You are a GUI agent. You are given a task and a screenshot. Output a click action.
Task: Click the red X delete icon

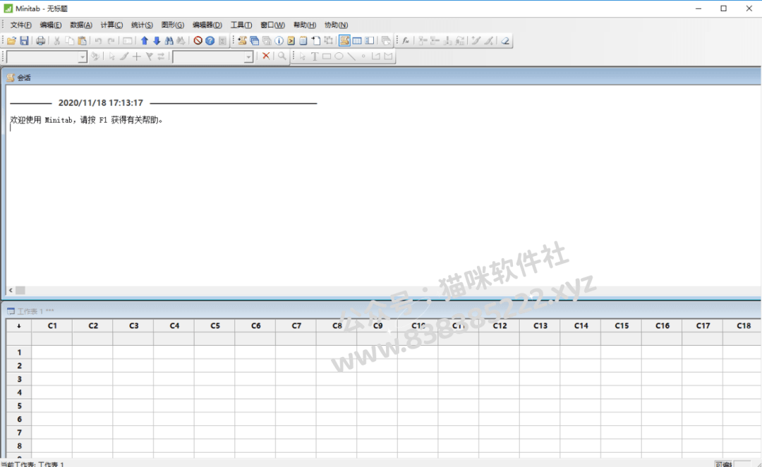[x=266, y=56]
